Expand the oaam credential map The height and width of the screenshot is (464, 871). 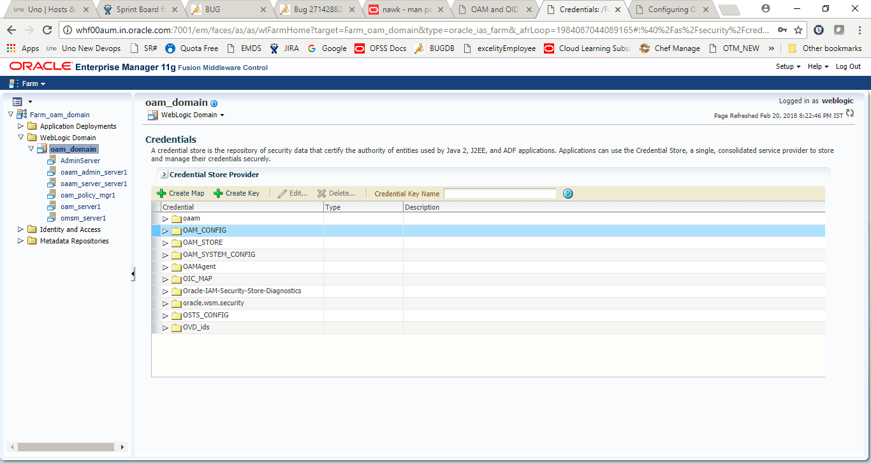[165, 219]
